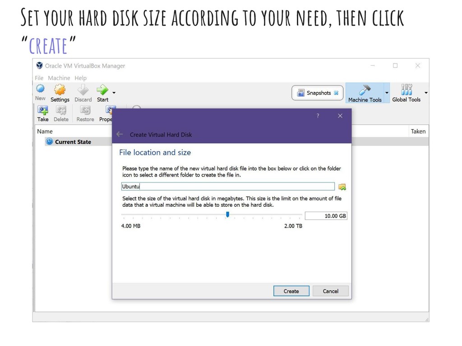
Task: Click the Take snapshot icon
Action: [x=43, y=110]
